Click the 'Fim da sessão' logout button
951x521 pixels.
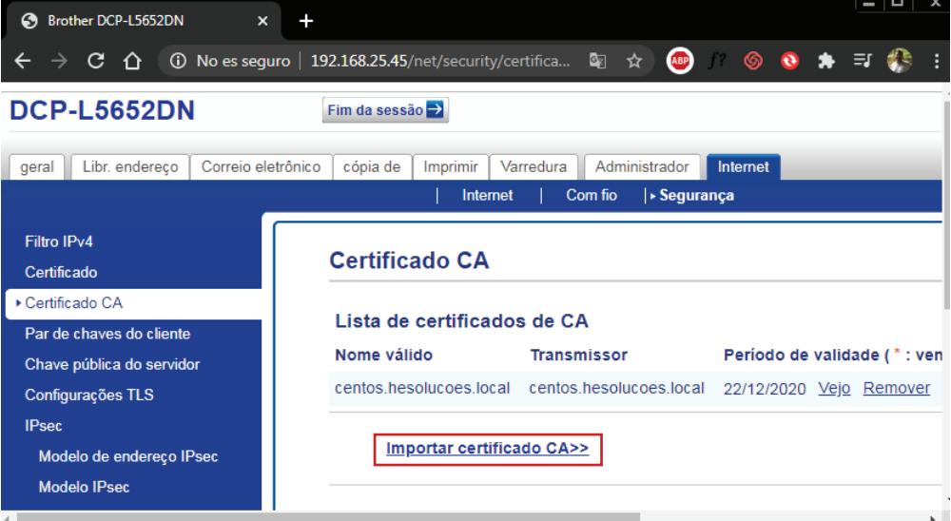pyautogui.click(x=385, y=110)
